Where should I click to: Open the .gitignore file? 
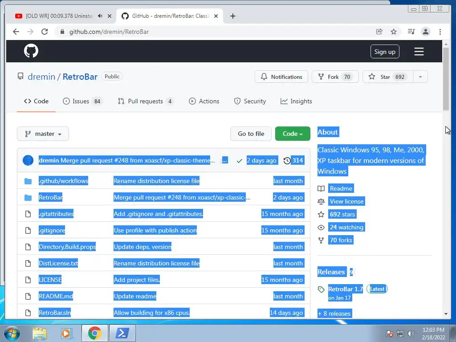click(x=52, y=231)
